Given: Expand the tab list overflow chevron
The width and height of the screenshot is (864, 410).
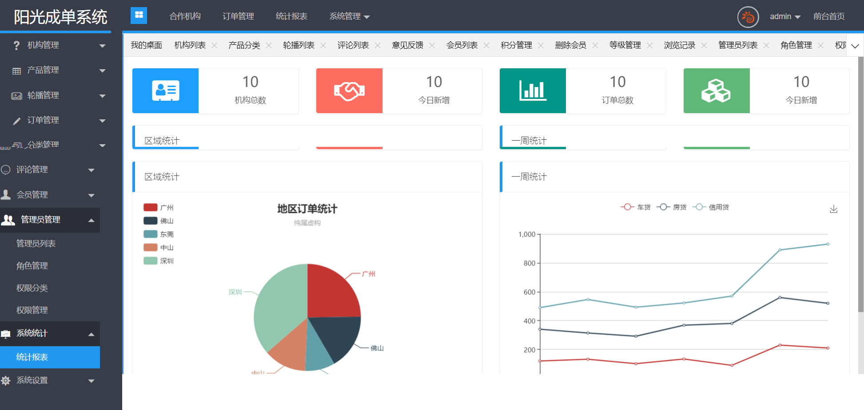Looking at the screenshot, I should click(x=855, y=46).
